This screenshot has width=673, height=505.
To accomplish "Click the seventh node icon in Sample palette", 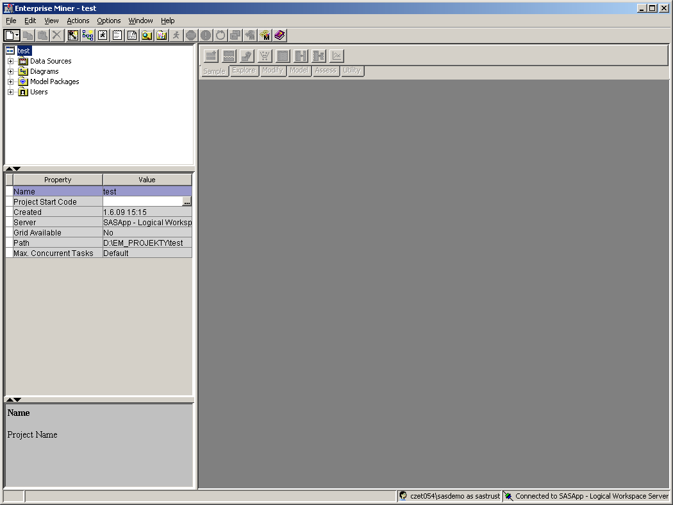I will coord(319,56).
